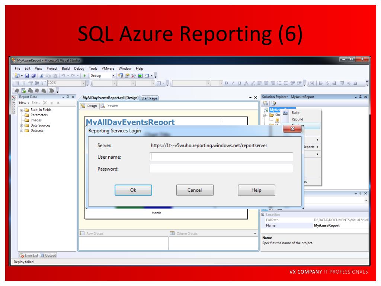This screenshot has width=381, height=286.
Task: Open the VMware menu
Action: pos(108,69)
